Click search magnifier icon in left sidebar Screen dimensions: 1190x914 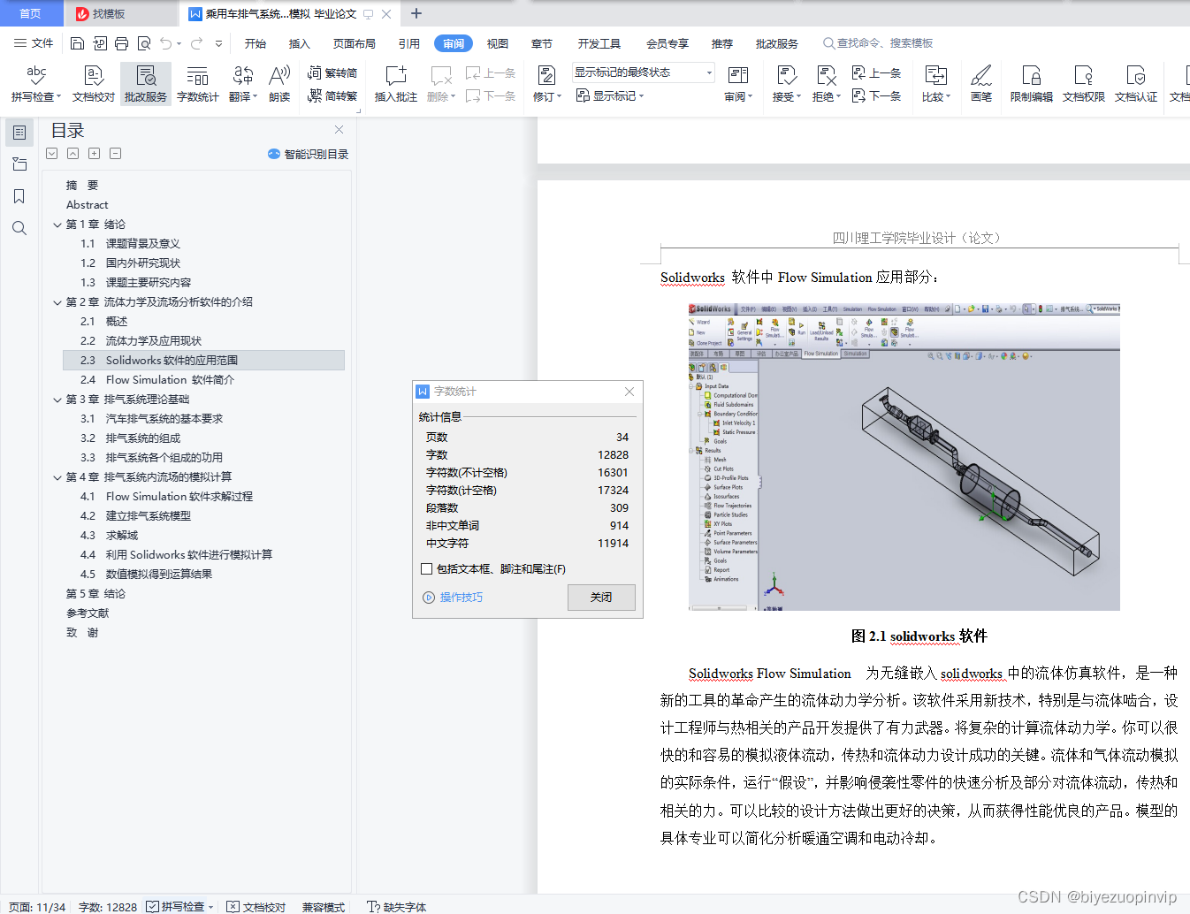coord(19,228)
